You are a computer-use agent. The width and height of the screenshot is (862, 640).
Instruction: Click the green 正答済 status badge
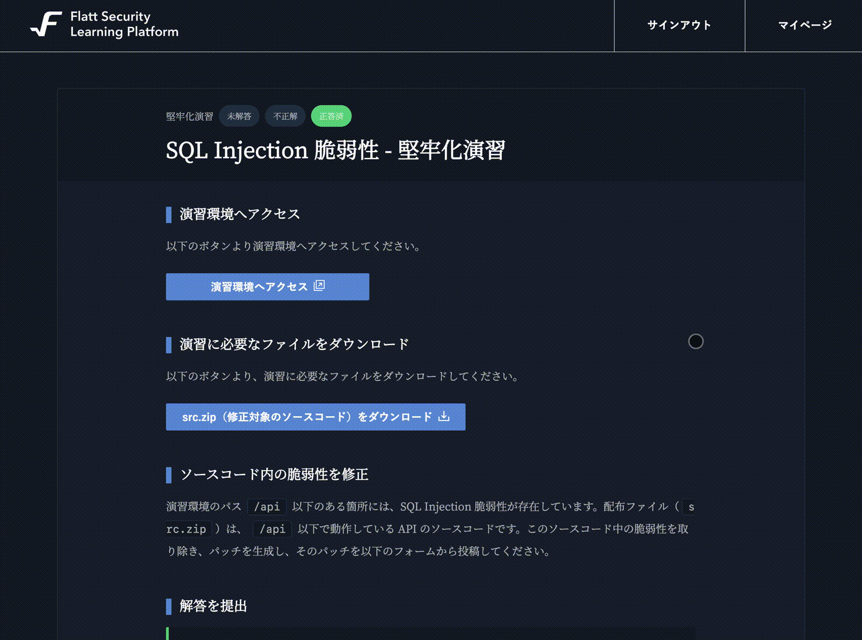point(331,116)
